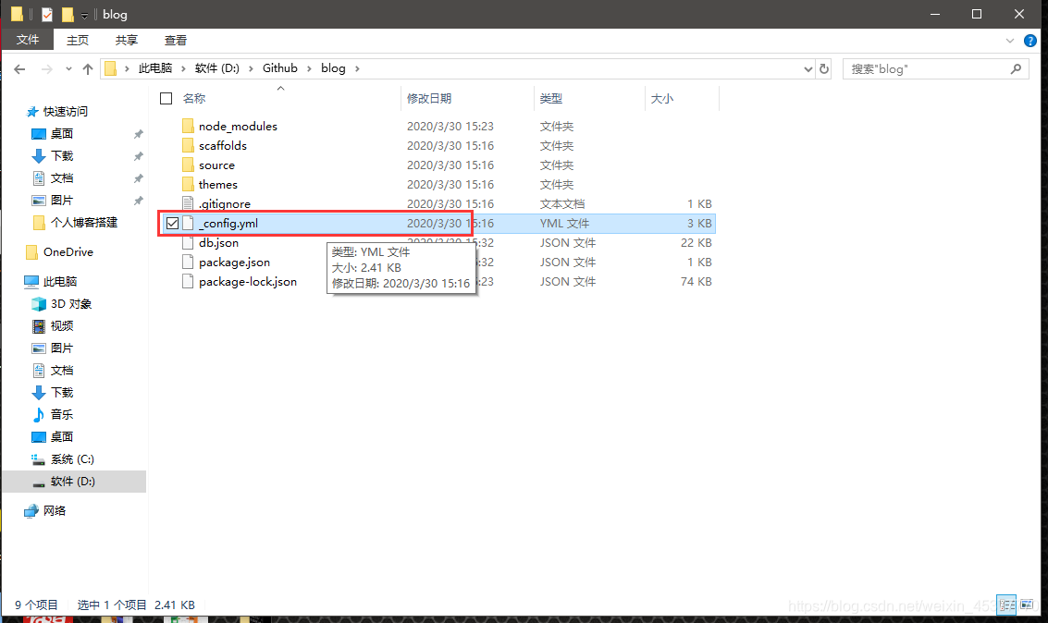Click the Back navigation arrow
This screenshot has height=623, width=1048.
[x=19, y=69]
